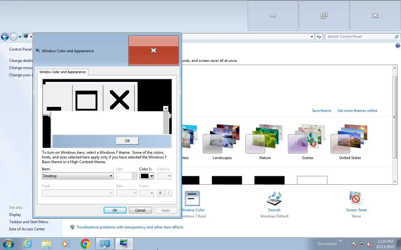Screen dimensions: 401x250
Task: Open the address bar history dropdown
Action: pyautogui.click(x=312, y=37)
